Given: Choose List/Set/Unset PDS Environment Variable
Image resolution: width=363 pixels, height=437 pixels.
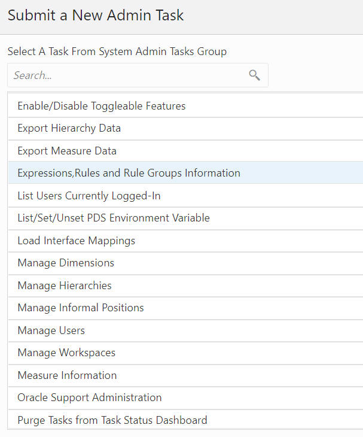Looking at the screenshot, I should [x=114, y=218].
